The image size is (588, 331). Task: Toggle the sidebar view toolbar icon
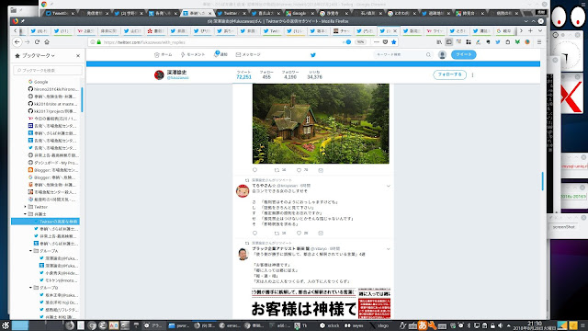(x=449, y=42)
